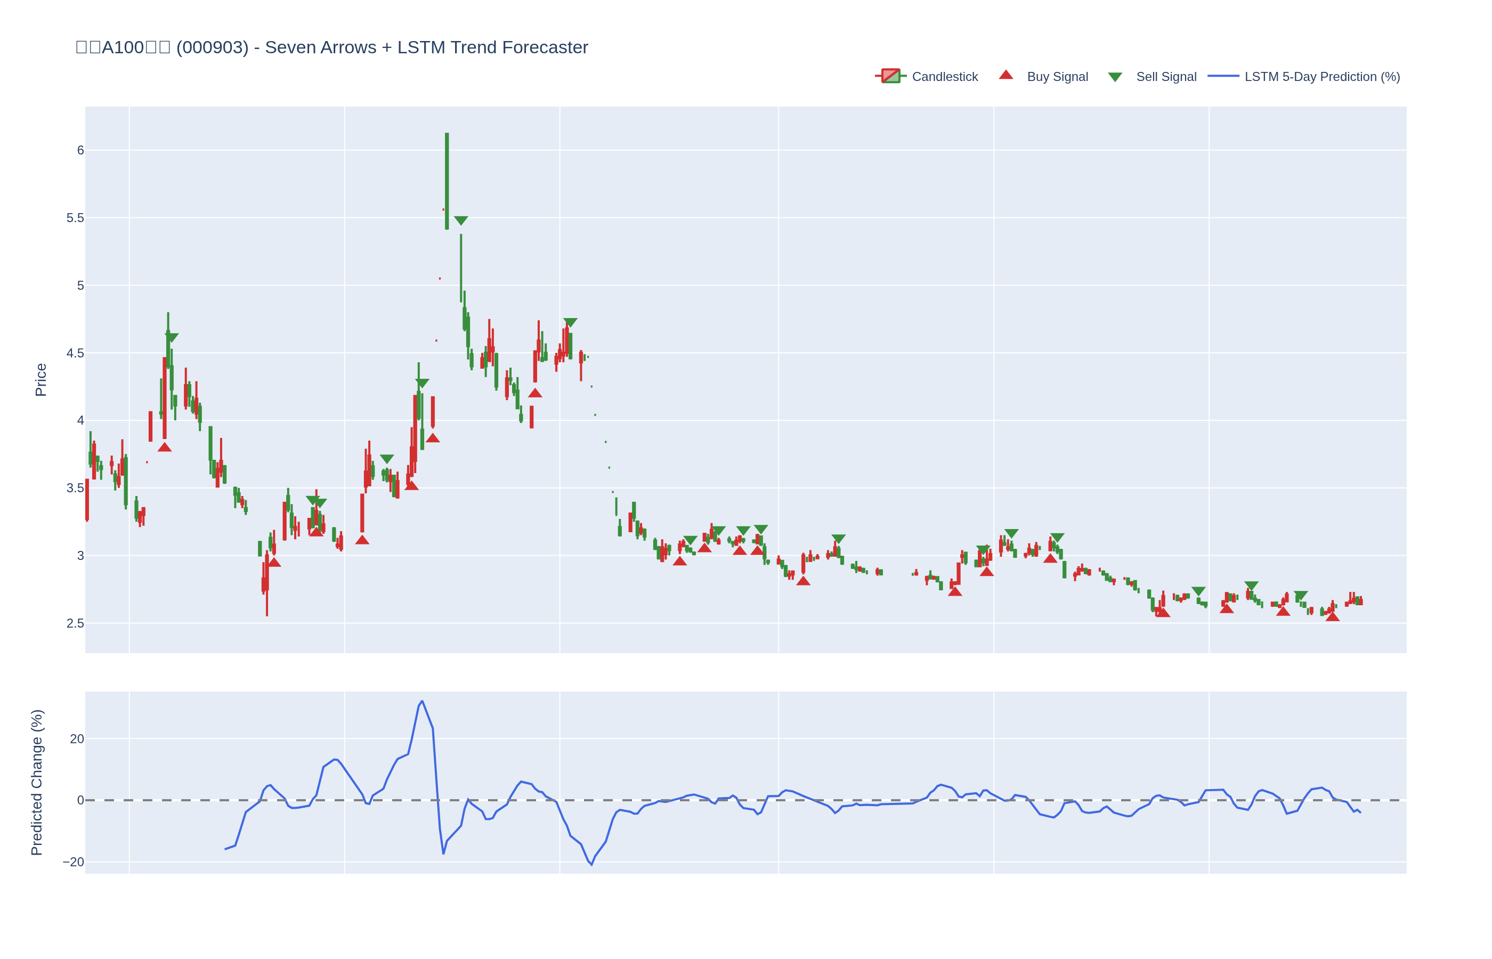Click the Predicted Change (%) axis title

pyautogui.click(x=37, y=782)
